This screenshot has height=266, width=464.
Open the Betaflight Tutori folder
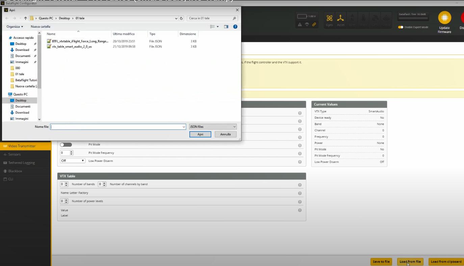click(24, 80)
